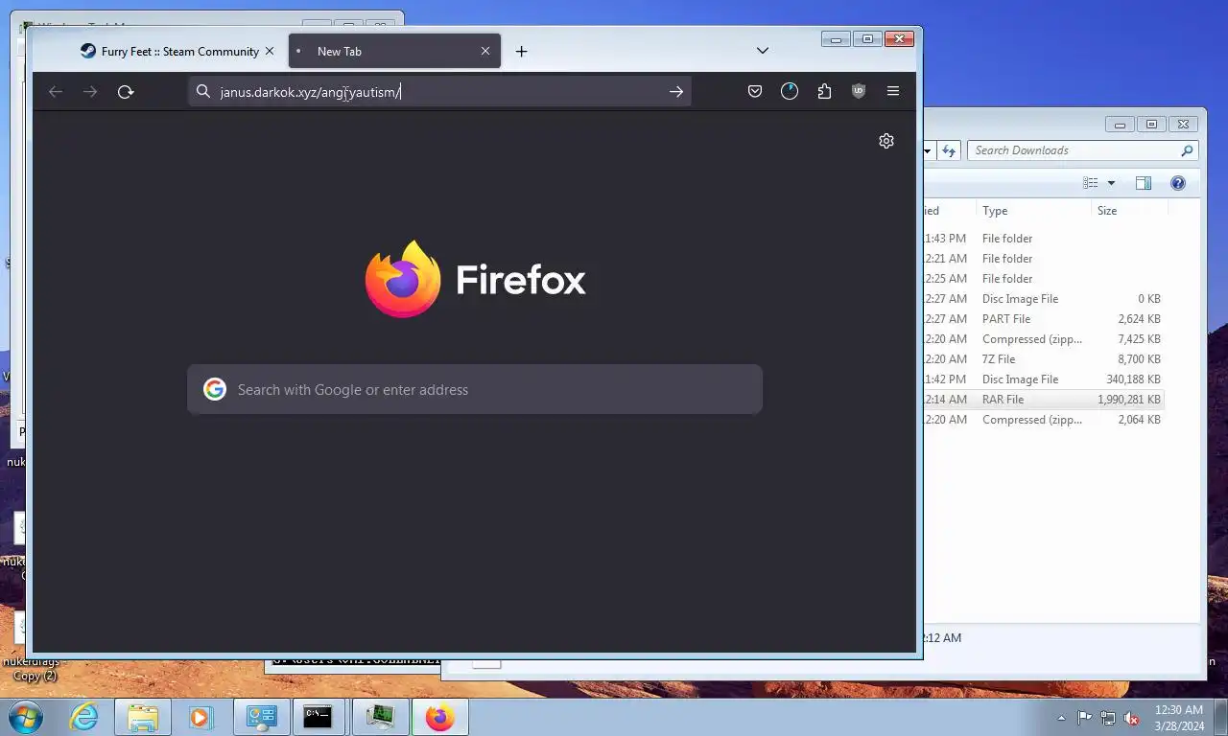Select the PART File row in Explorer
This screenshot has height=736, width=1228.
click(1044, 319)
